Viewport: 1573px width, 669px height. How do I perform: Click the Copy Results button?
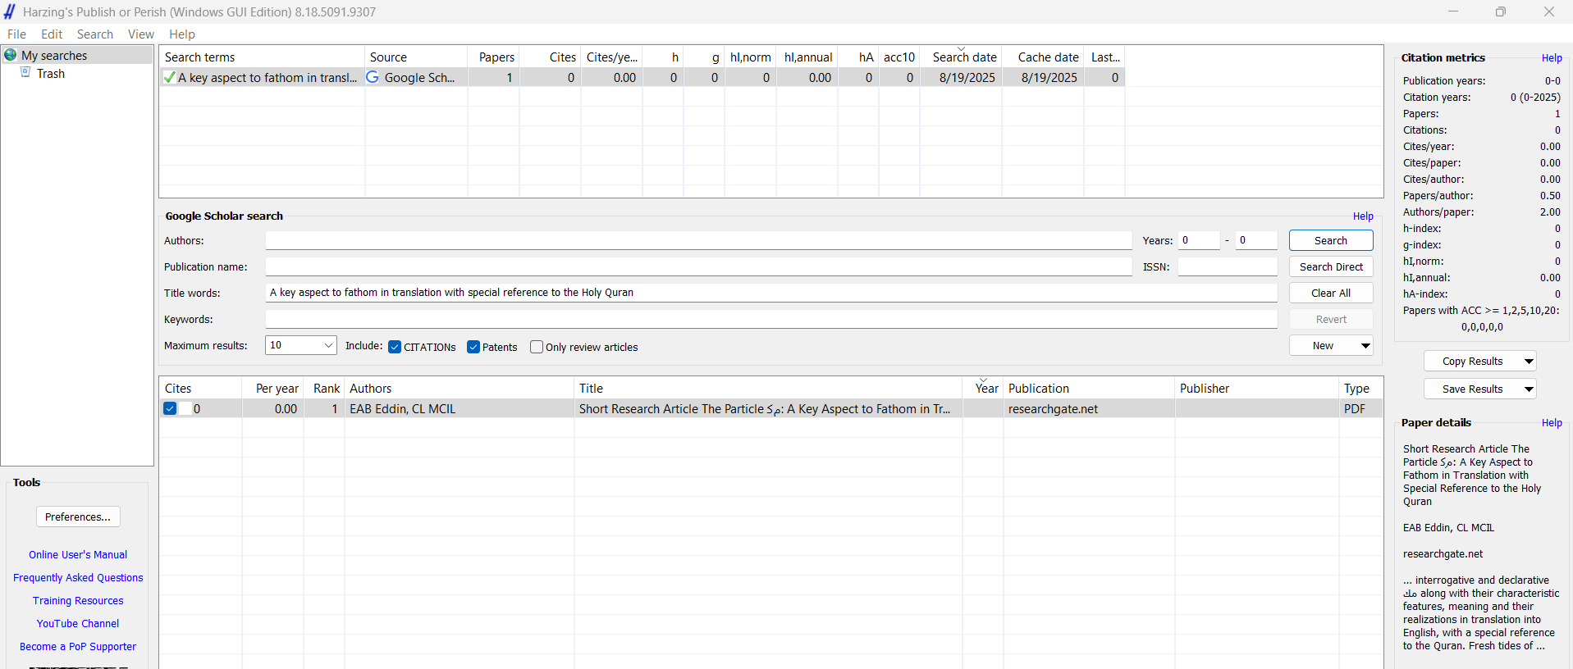1472,362
